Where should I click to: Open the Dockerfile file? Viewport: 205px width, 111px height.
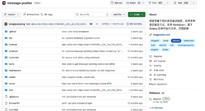14,103
